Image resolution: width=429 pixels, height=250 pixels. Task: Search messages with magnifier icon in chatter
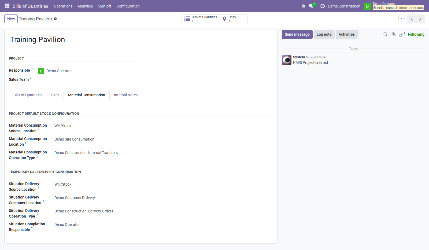point(385,34)
